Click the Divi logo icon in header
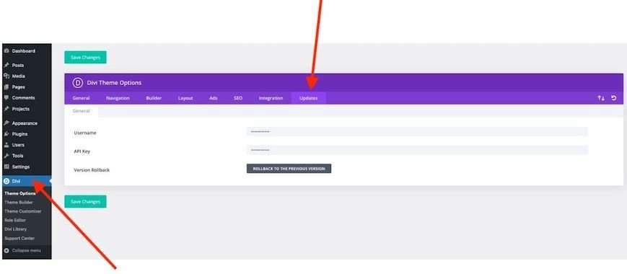Image resolution: width=627 pixels, height=274 pixels. 77,83
